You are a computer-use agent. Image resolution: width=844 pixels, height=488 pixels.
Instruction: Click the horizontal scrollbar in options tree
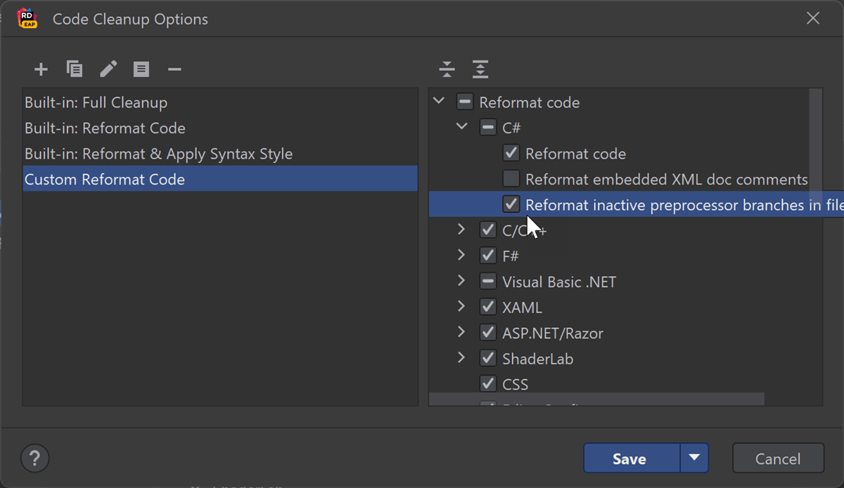(596, 399)
